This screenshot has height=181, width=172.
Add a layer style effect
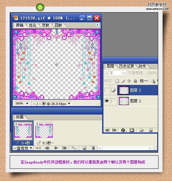click(x=124, y=130)
